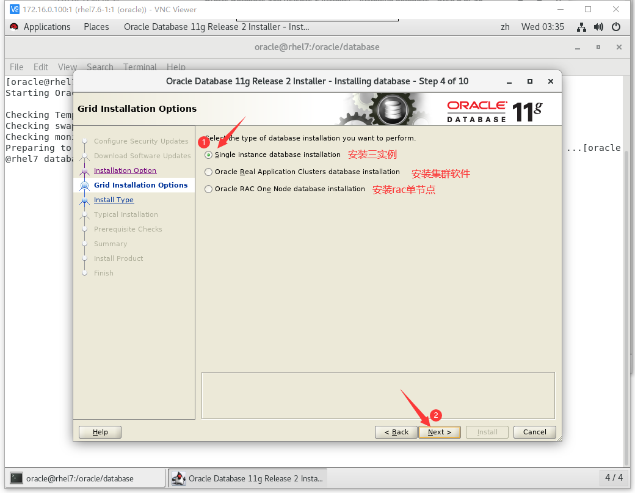
Task: Click Install Product step text
Action: click(118, 258)
